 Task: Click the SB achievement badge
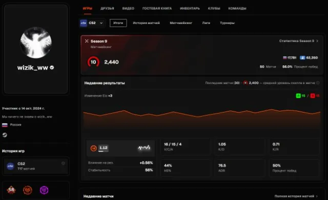pos(11,190)
